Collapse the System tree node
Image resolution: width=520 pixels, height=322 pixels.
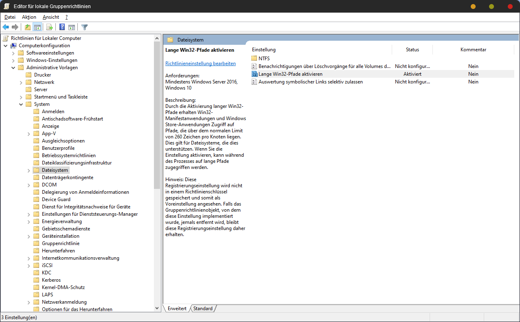click(x=21, y=104)
